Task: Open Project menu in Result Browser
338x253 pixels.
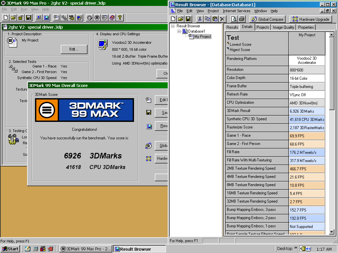Action: click(213, 11)
